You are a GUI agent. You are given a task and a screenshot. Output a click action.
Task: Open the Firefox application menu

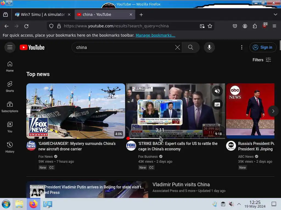(x=274, y=26)
